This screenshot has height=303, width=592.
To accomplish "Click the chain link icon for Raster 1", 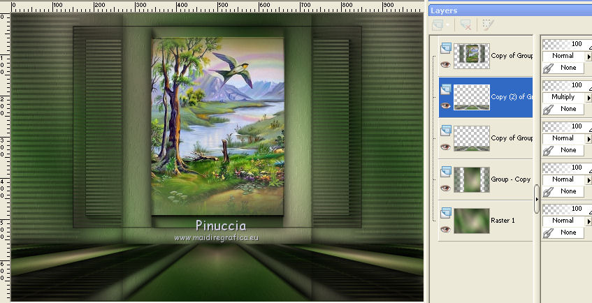I will 548,232.
